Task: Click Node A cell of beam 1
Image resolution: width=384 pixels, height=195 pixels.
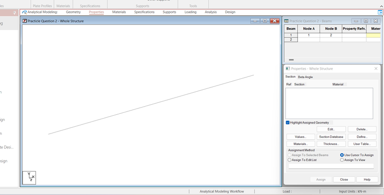Action: [x=309, y=35]
